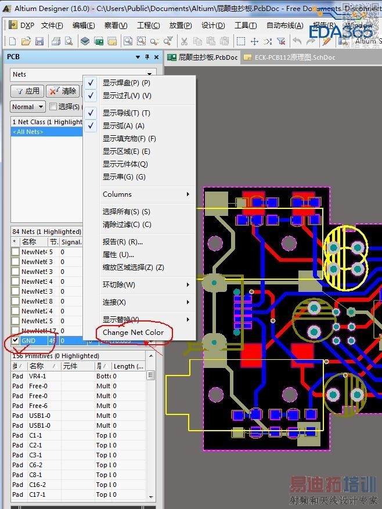This screenshot has height=509, width=382.
Task: Click the Redo arrow icon
Action: pyautogui.click(x=311, y=41)
